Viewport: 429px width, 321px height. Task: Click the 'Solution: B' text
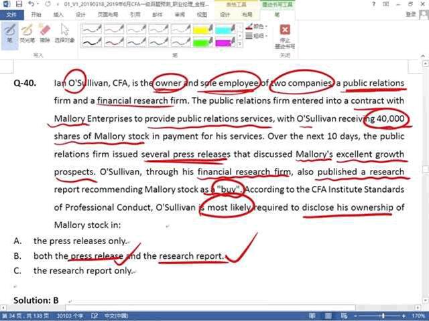[36, 300]
